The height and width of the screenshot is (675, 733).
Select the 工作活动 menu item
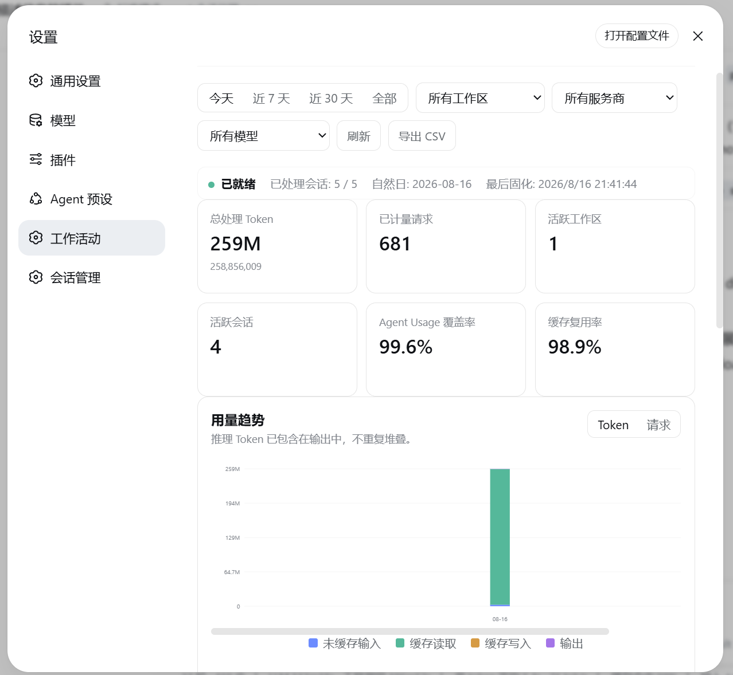pyautogui.click(x=92, y=238)
